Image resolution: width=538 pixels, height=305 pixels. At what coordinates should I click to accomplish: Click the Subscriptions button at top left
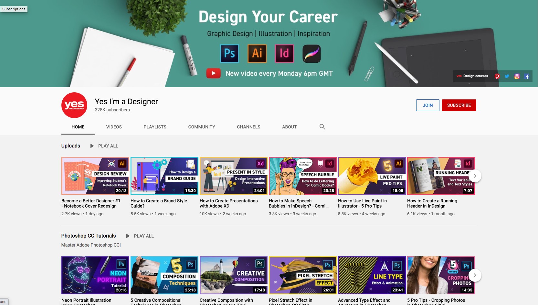14,9
